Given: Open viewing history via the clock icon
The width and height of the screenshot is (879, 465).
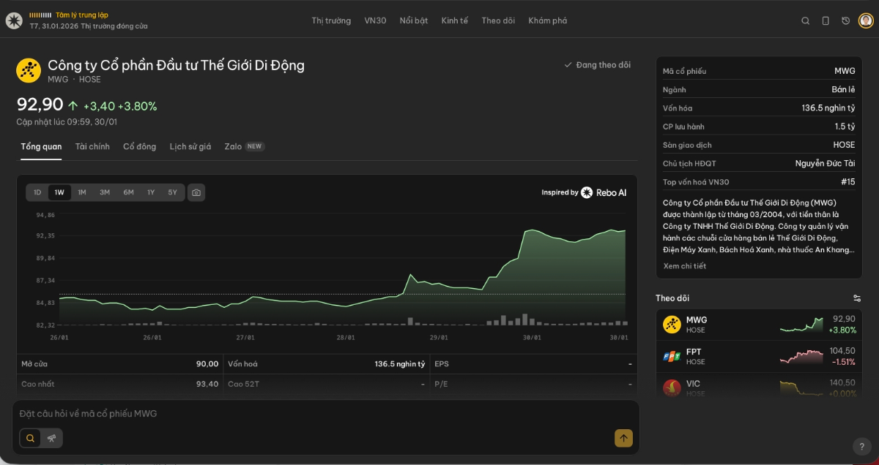Looking at the screenshot, I should pyautogui.click(x=845, y=20).
